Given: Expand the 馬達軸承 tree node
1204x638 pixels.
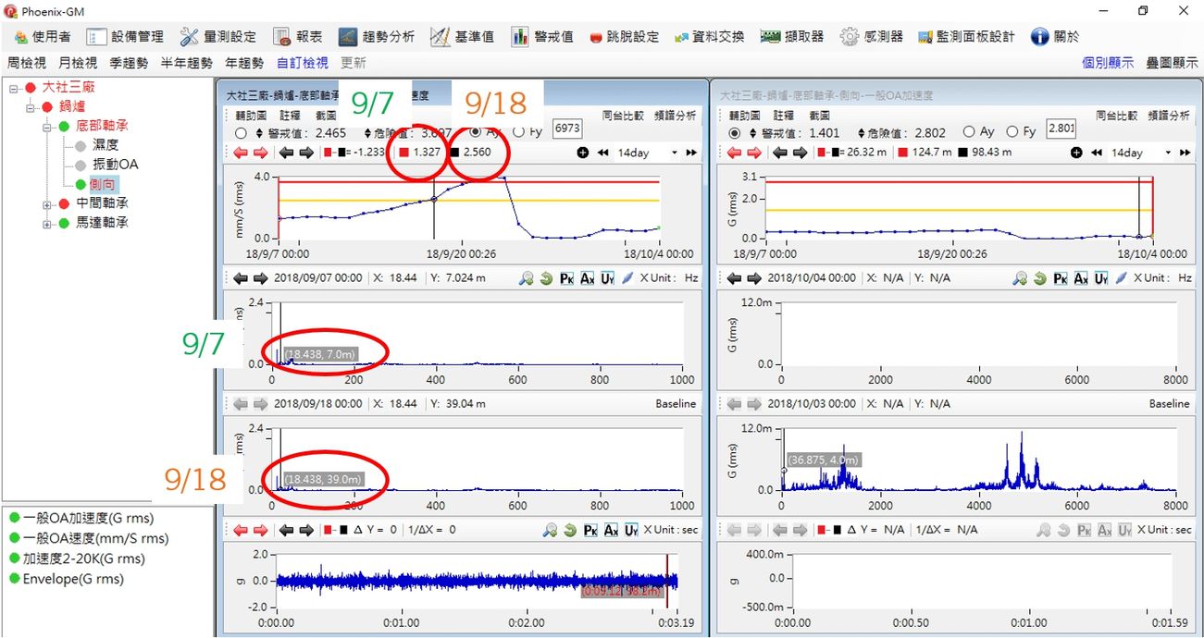Looking at the screenshot, I should click(47, 223).
